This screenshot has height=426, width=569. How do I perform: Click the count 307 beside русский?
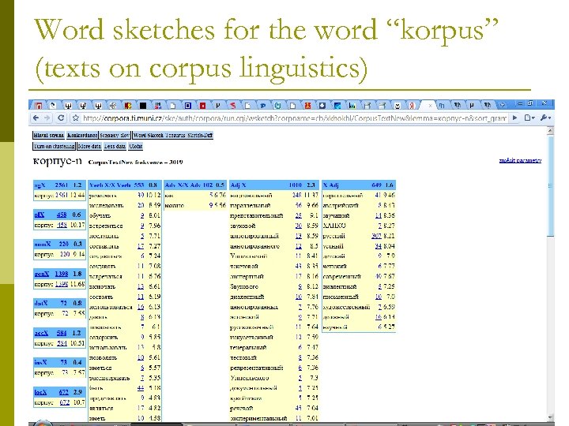click(376, 236)
